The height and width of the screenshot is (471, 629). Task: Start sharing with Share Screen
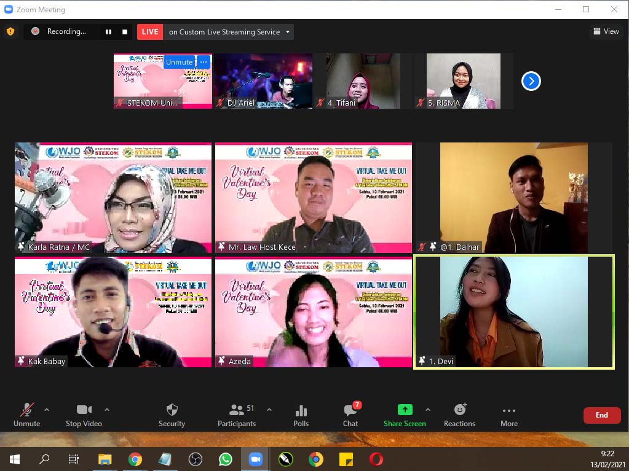click(405, 415)
